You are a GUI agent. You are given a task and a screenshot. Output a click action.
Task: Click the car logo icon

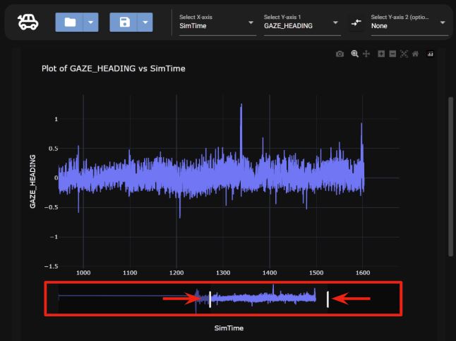(28, 22)
